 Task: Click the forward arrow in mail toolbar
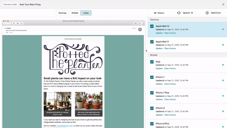pos(21,23)
